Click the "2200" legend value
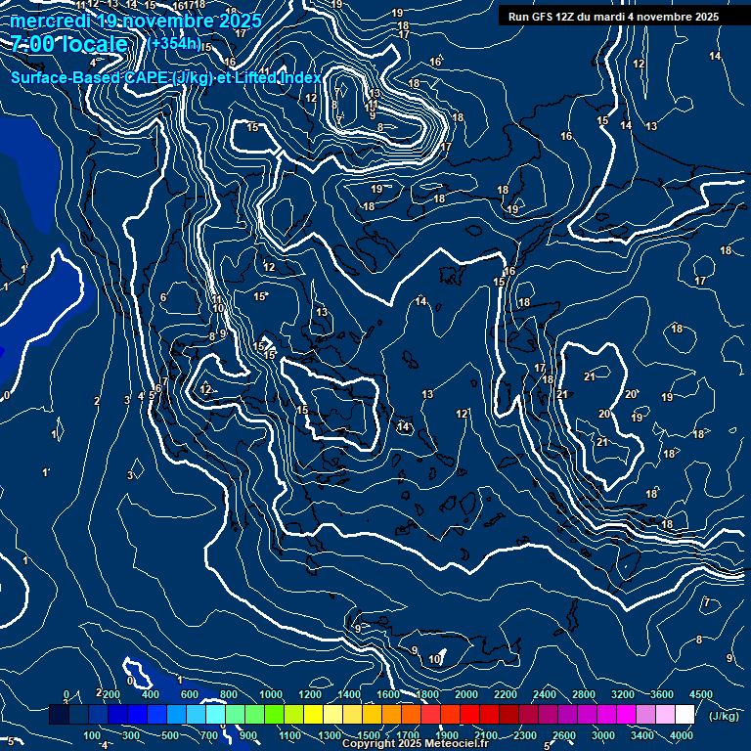Image resolution: width=751 pixels, height=751 pixels. tap(506, 694)
